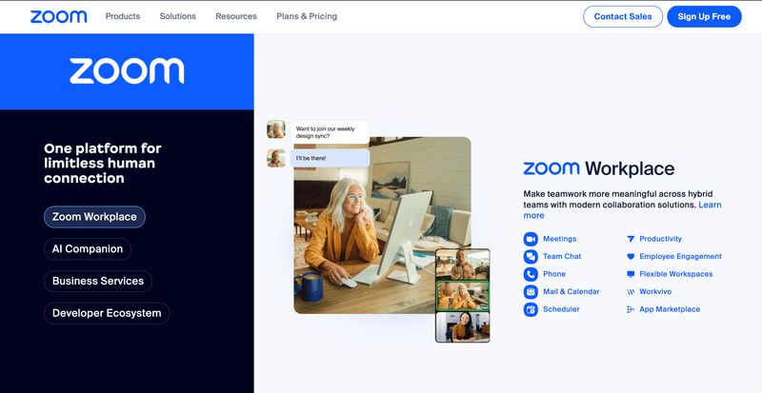This screenshot has height=393, width=762.
Task: Open the Productivity link
Action: click(x=660, y=239)
